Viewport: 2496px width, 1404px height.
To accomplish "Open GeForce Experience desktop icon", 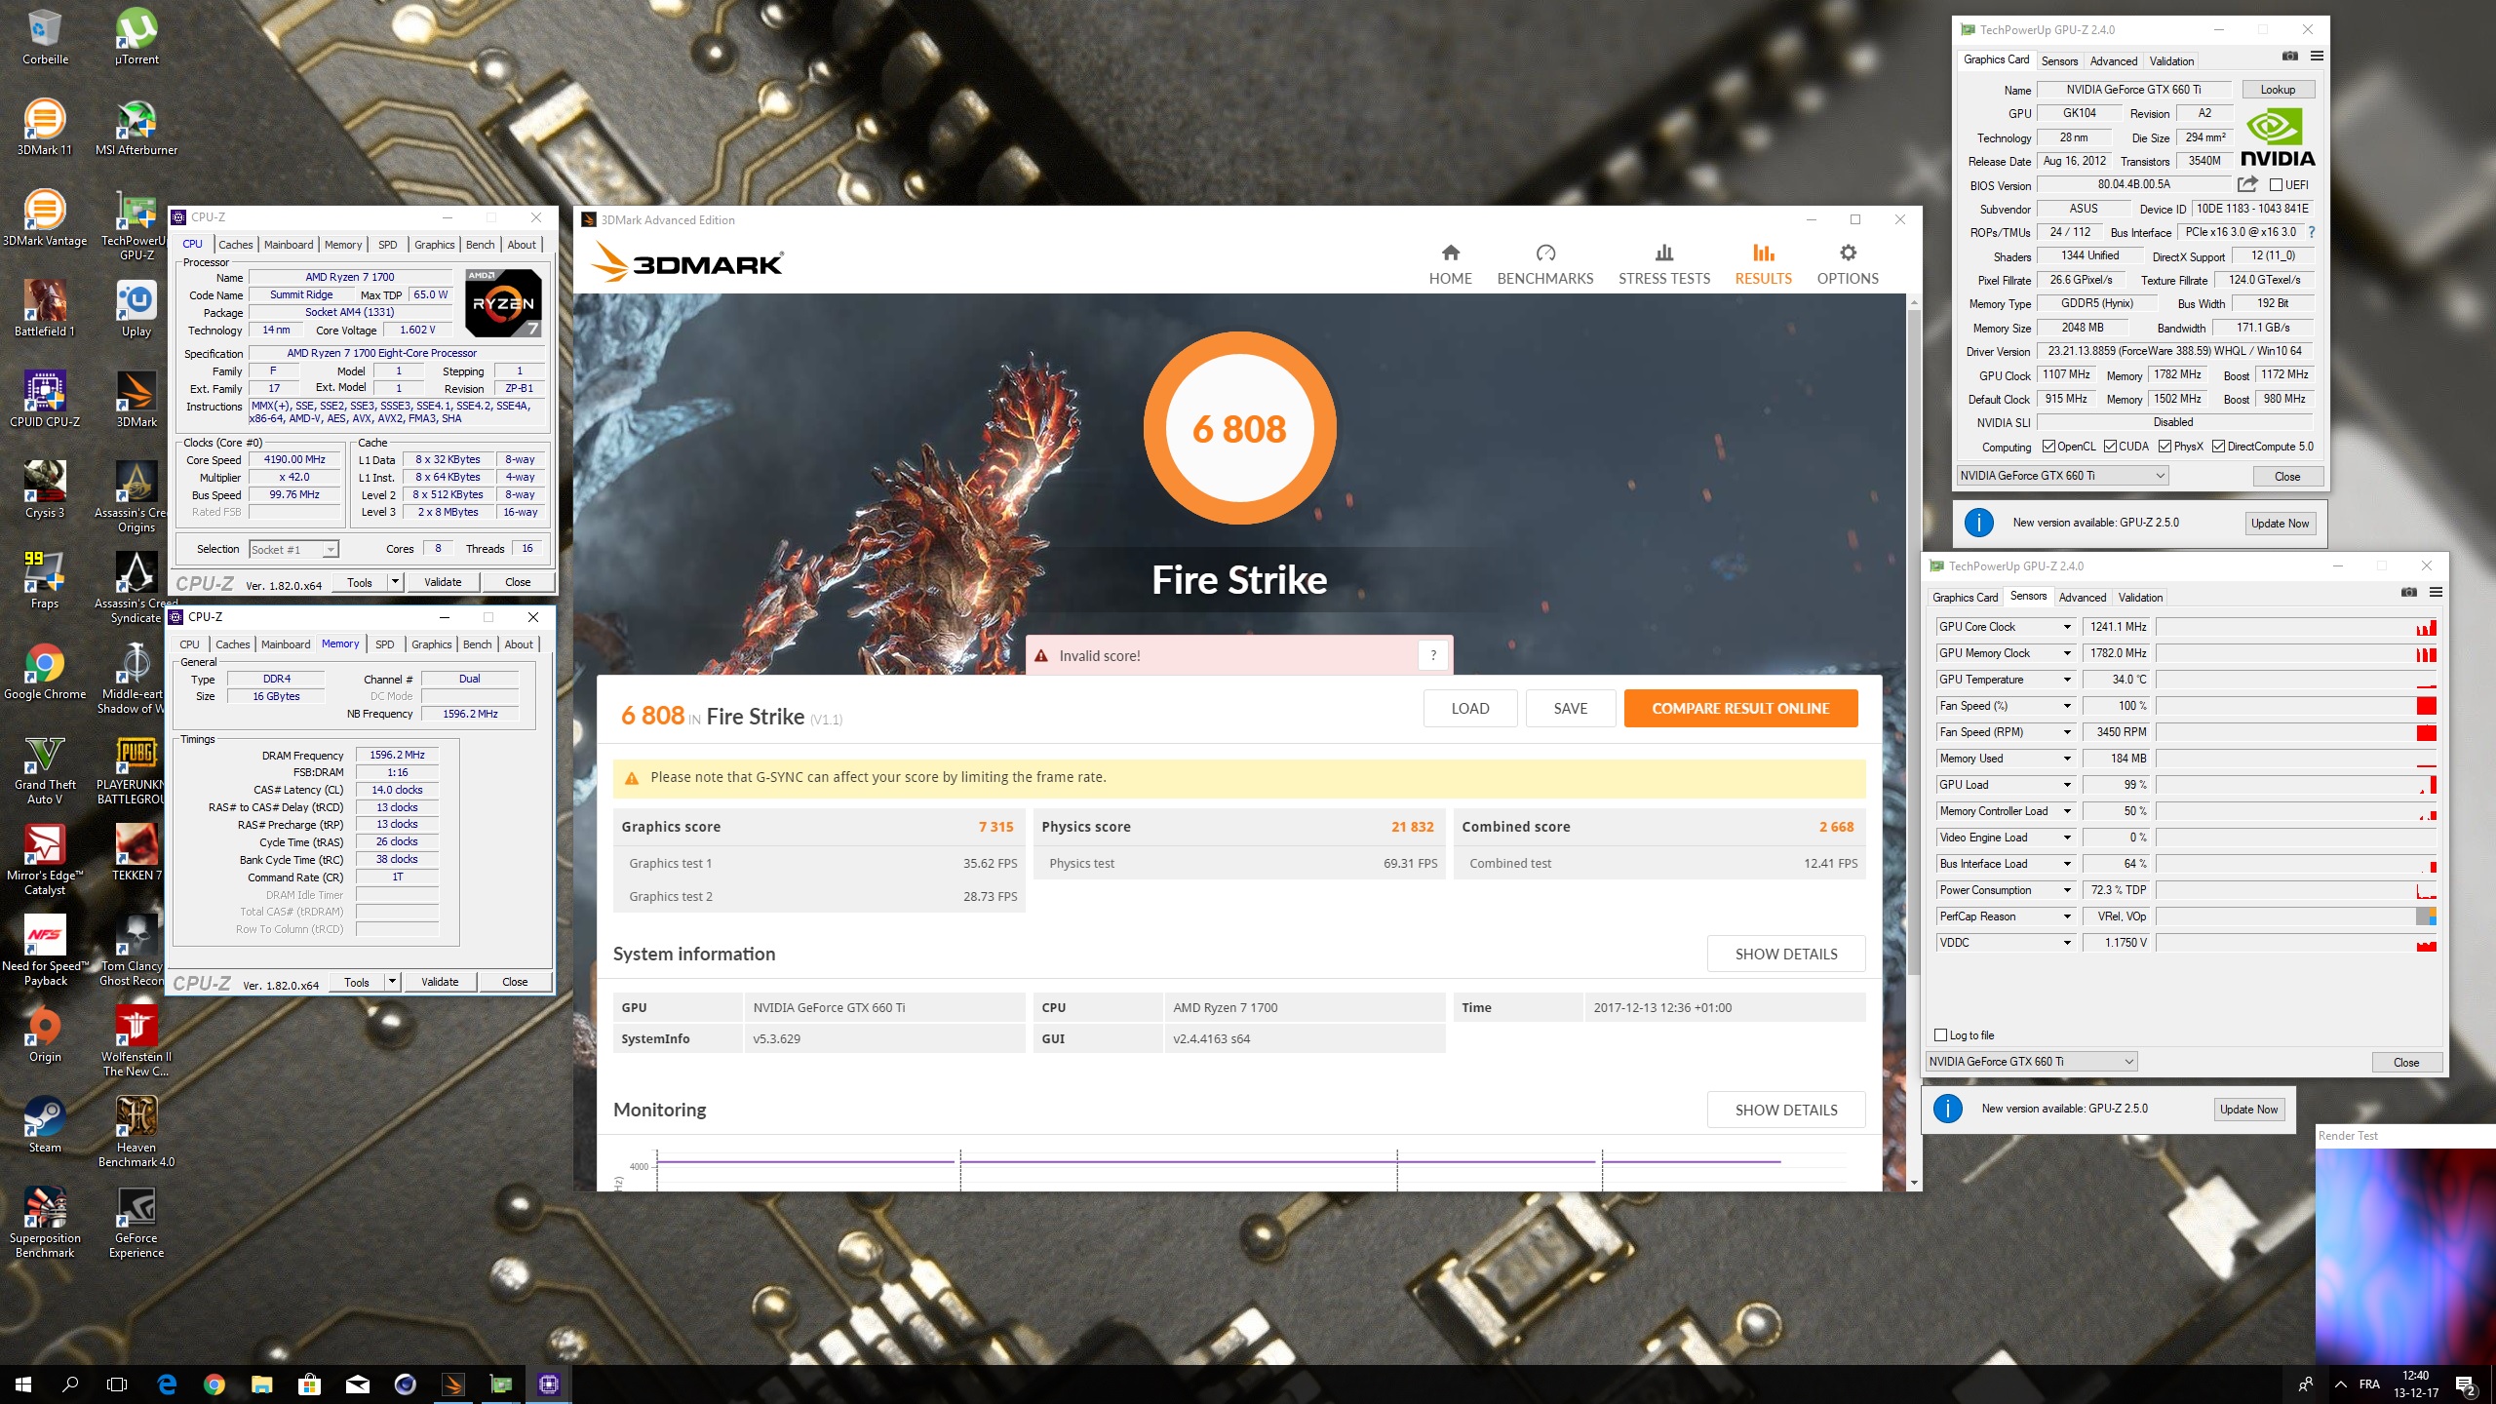I will click(x=136, y=1222).
